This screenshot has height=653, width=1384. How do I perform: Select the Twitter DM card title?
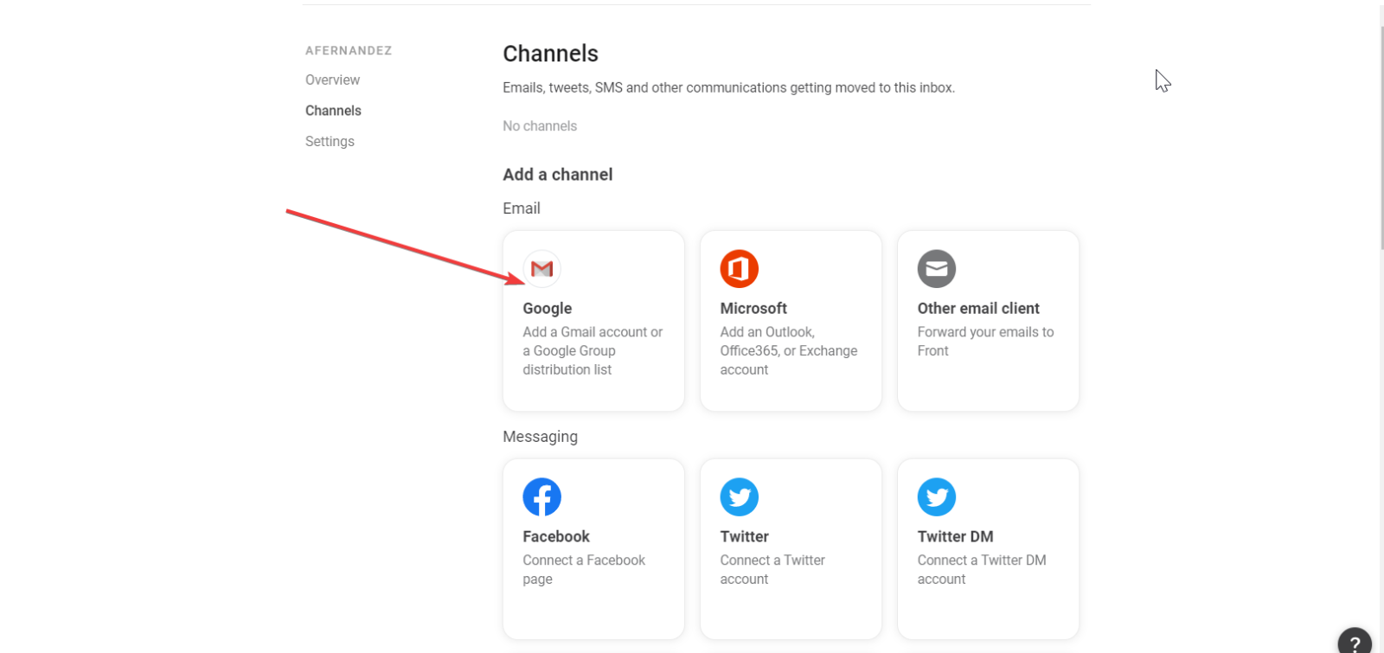[956, 537]
